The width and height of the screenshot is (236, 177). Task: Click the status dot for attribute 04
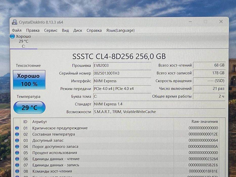coord(17,146)
